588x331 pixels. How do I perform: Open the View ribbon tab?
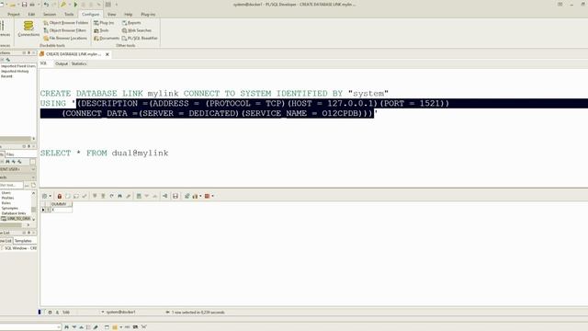112,15
